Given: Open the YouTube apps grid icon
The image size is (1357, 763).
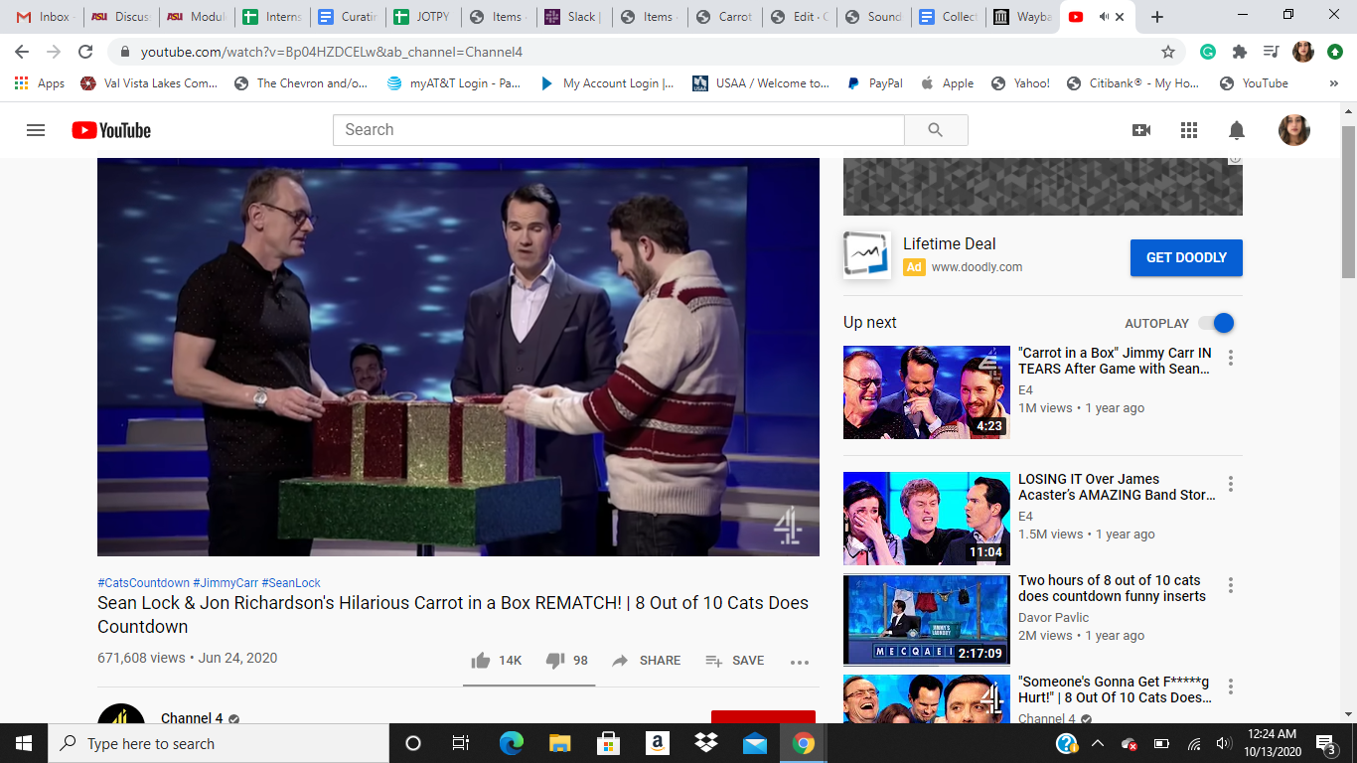Looking at the screenshot, I should pyautogui.click(x=1189, y=130).
